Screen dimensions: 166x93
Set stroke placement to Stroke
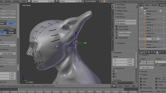click(11, 33)
